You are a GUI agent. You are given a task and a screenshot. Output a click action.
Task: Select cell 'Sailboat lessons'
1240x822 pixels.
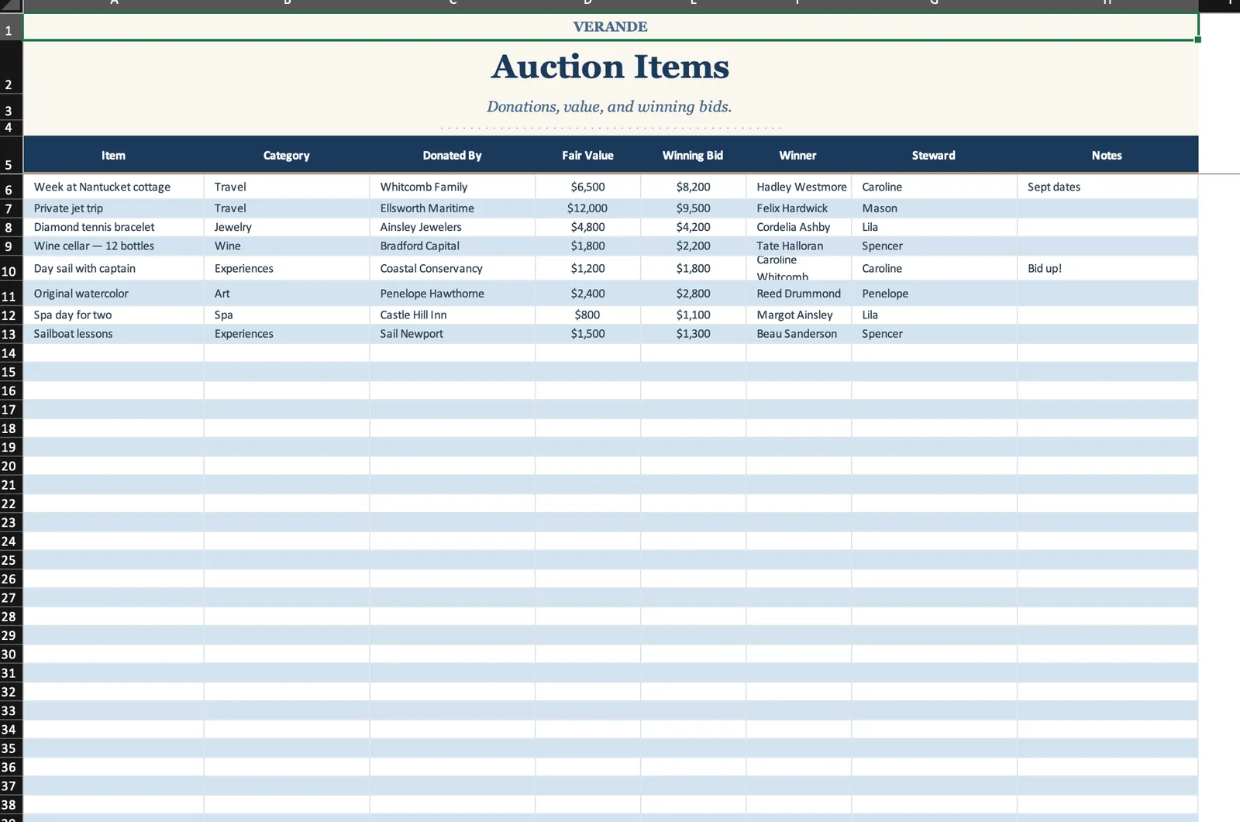114,334
